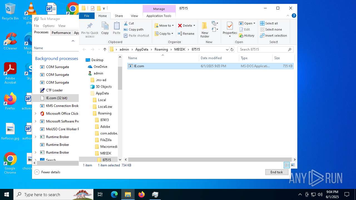Select IE.com file in file list
The height and width of the screenshot is (200, 356).
[211, 66]
